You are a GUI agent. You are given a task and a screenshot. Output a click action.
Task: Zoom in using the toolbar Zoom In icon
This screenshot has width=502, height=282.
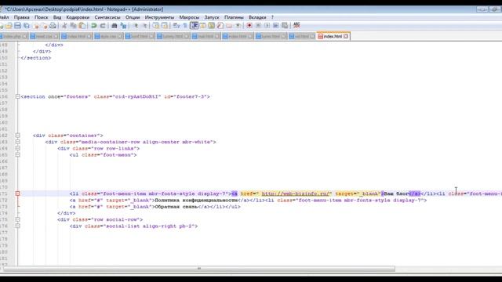click(x=136, y=26)
